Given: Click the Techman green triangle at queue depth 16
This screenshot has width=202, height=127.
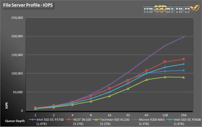Looking at the screenshot, I should coord(109,96).
